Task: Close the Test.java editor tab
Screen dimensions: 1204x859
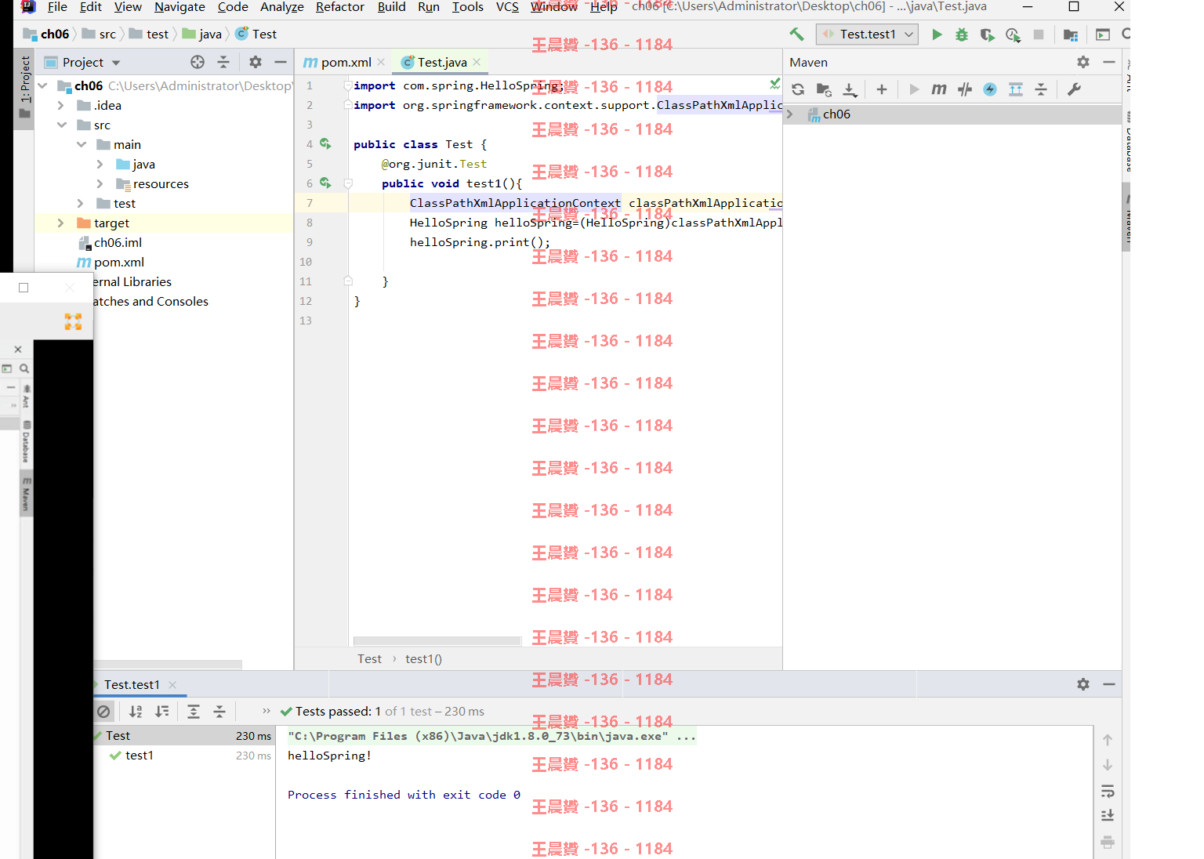Action: pyautogui.click(x=477, y=62)
